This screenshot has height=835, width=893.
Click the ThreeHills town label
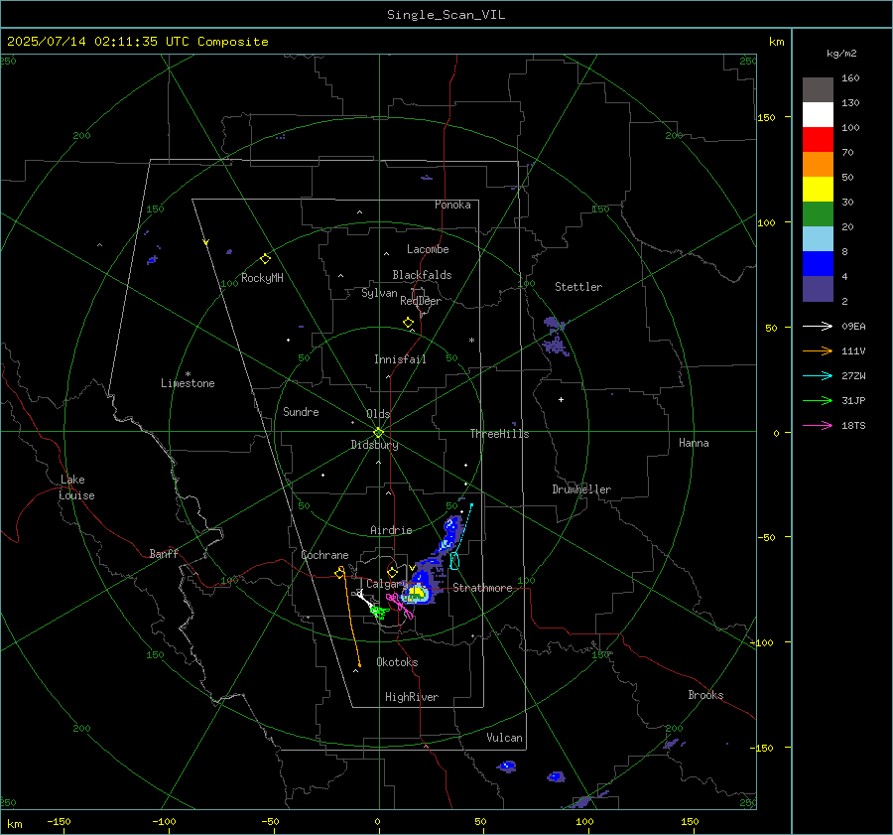click(x=499, y=434)
